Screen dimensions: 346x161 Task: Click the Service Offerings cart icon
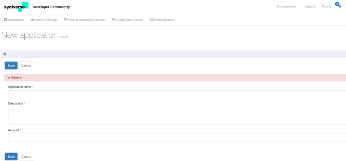click(x=32, y=20)
